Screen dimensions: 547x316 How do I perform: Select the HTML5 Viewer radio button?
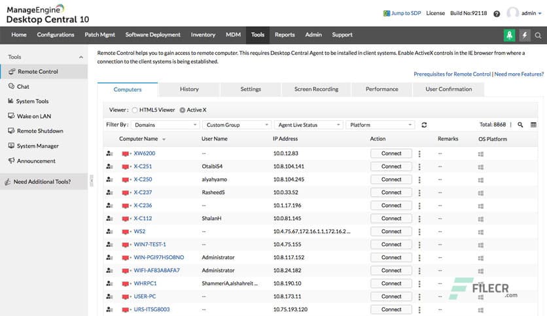tap(135, 110)
